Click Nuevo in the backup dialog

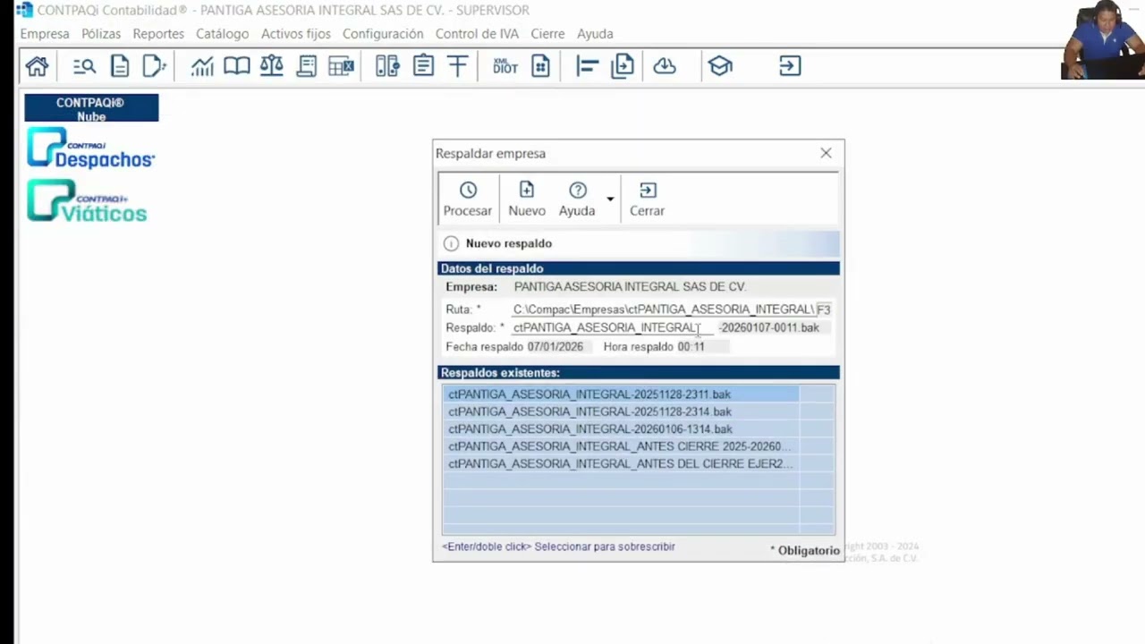[527, 199]
